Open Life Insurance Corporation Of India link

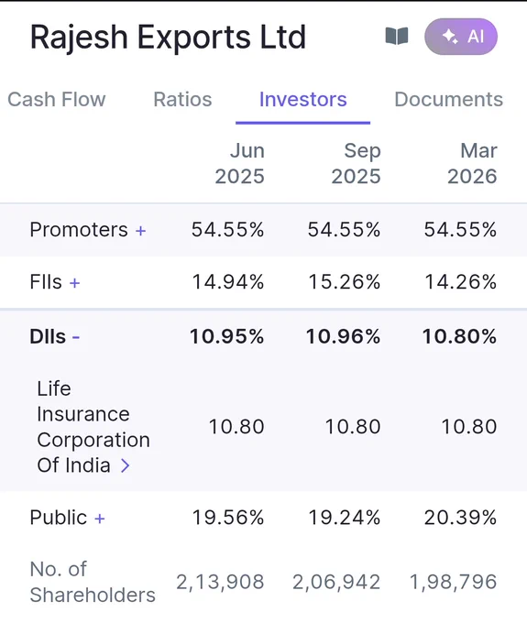coord(93,427)
